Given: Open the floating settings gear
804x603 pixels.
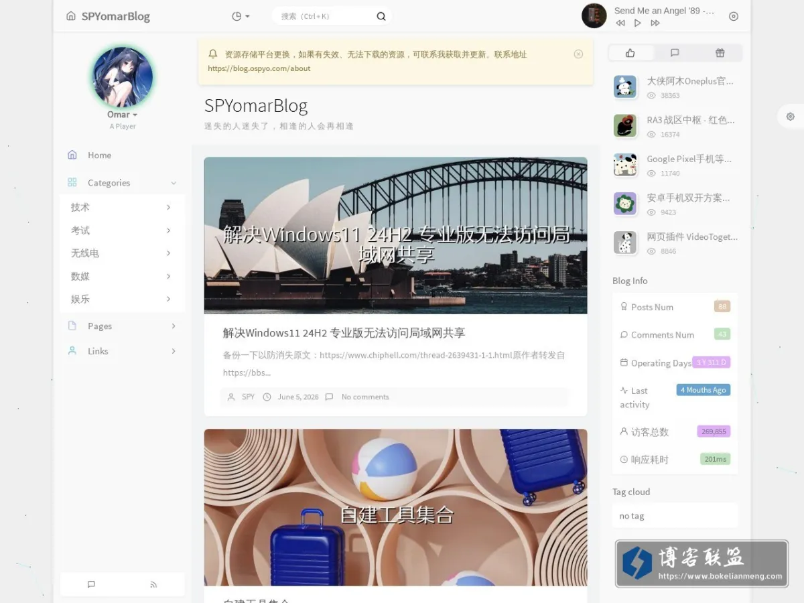Looking at the screenshot, I should click(x=791, y=117).
